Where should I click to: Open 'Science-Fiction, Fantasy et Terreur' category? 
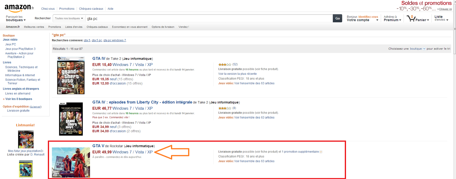23,82
